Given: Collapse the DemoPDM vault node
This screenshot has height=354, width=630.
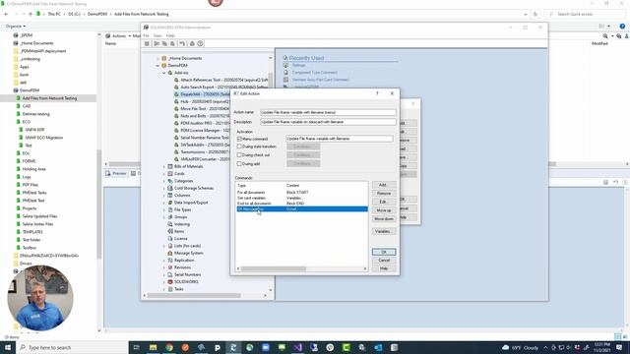Looking at the screenshot, I should pyautogui.click(x=157, y=66).
